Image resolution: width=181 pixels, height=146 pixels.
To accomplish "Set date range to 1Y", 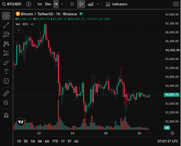I will coord(63,141).
